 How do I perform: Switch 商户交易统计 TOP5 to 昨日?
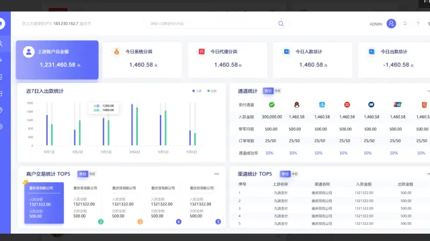[83, 174]
